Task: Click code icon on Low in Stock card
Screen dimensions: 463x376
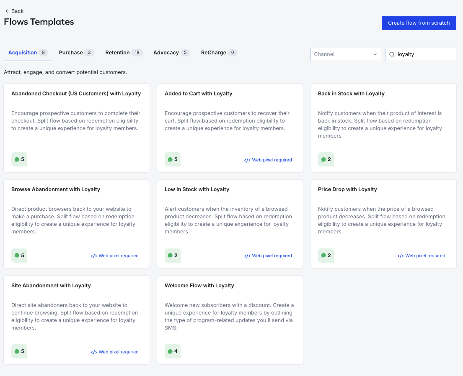Action: (x=247, y=256)
